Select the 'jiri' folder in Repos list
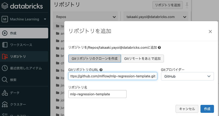The width and height of the screenshot is (219, 116). click(59, 93)
